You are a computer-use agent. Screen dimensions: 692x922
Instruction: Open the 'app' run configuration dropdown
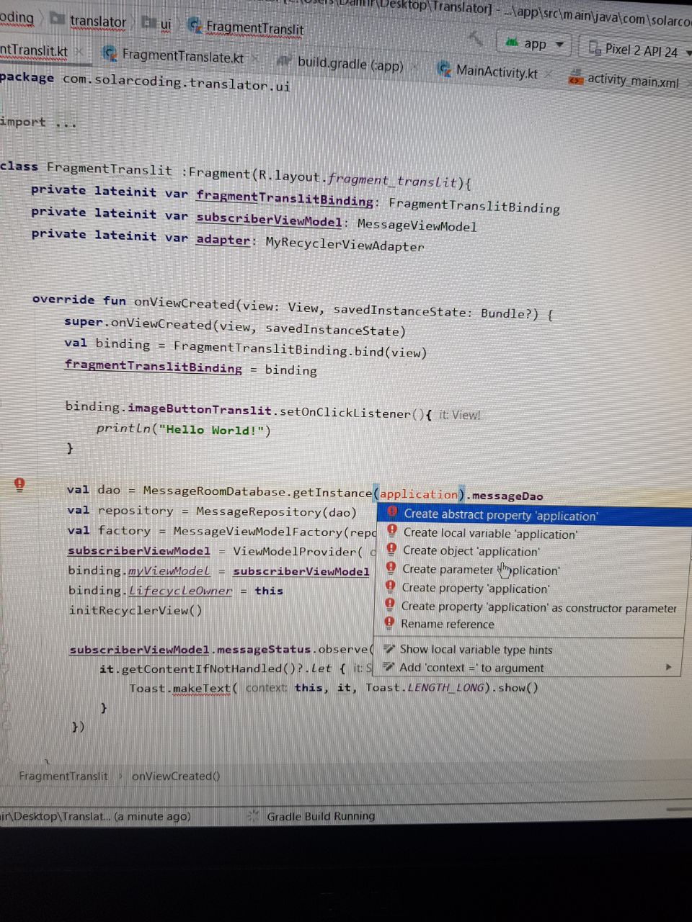(535, 45)
